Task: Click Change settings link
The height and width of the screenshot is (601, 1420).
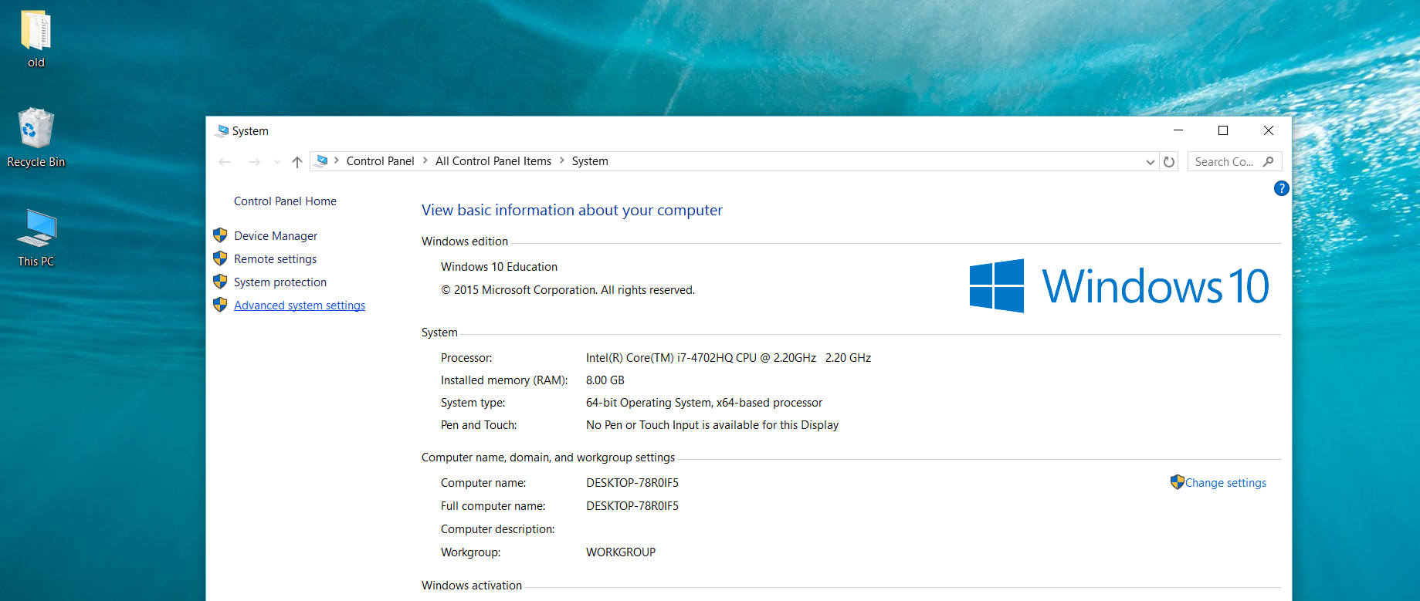Action: click(1225, 483)
